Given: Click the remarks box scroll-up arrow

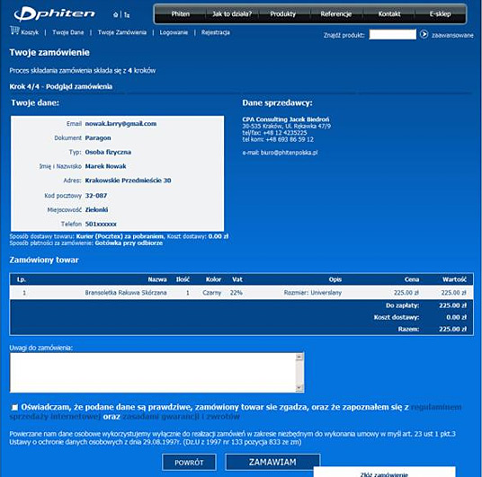Looking at the screenshot, I should 299,357.
